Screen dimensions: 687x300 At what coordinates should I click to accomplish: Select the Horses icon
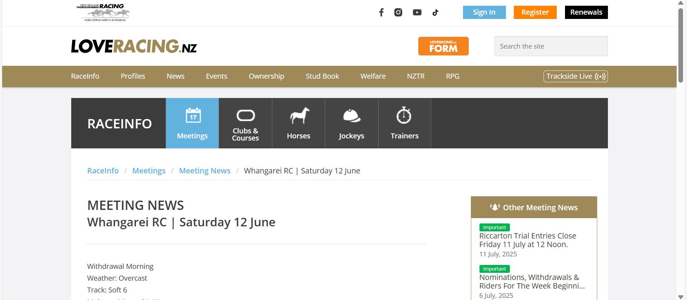299,116
